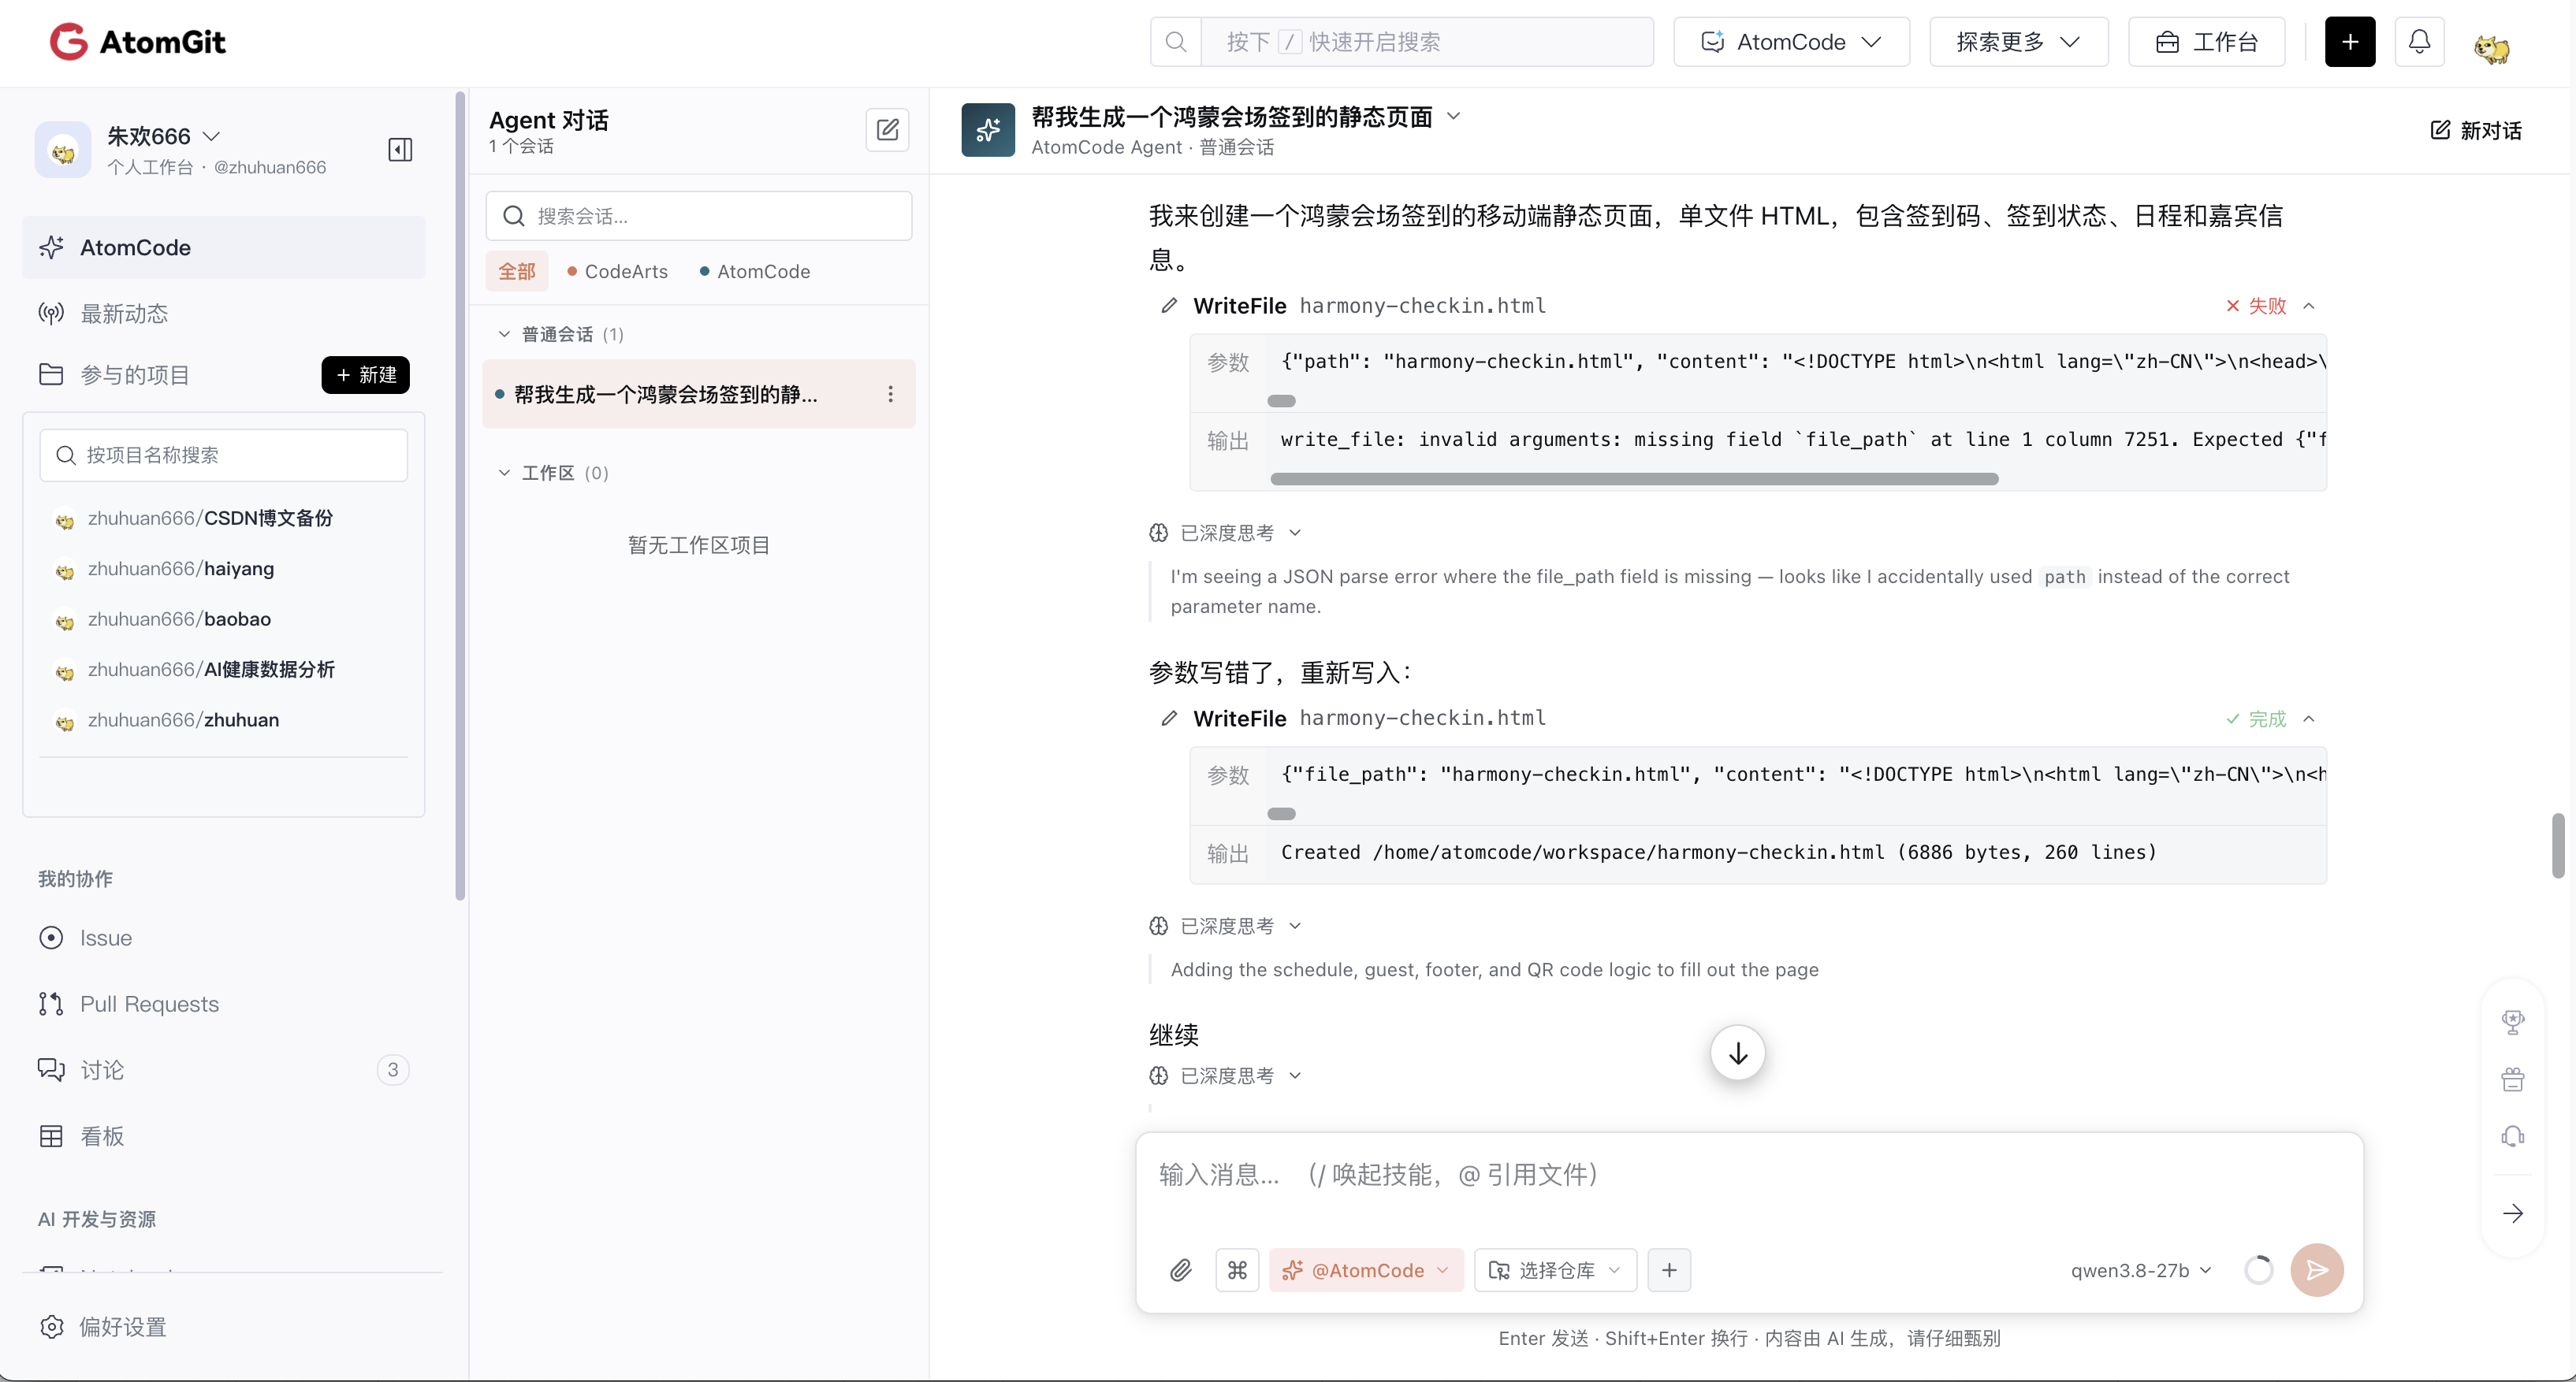The image size is (2576, 1382).
Task: Select the CodeArts filter tab
Action: [x=617, y=272]
